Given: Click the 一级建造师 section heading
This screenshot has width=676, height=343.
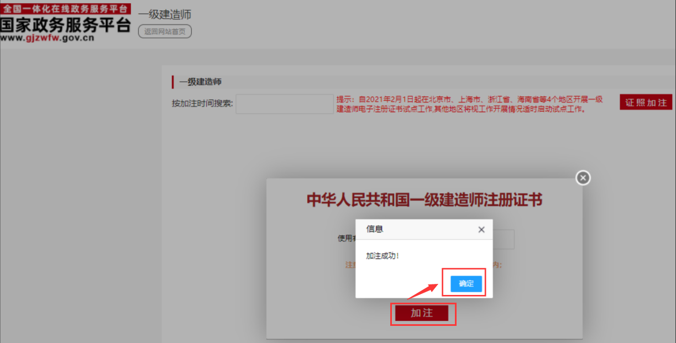Looking at the screenshot, I should [x=200, y=82].
